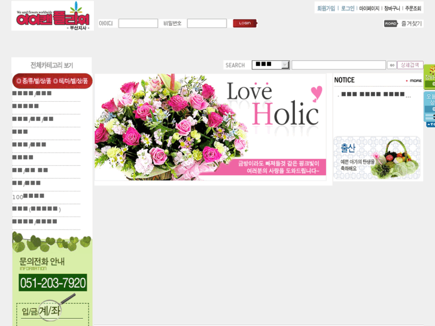Select the 테/마/별/상/품 tab

[71, 81]
